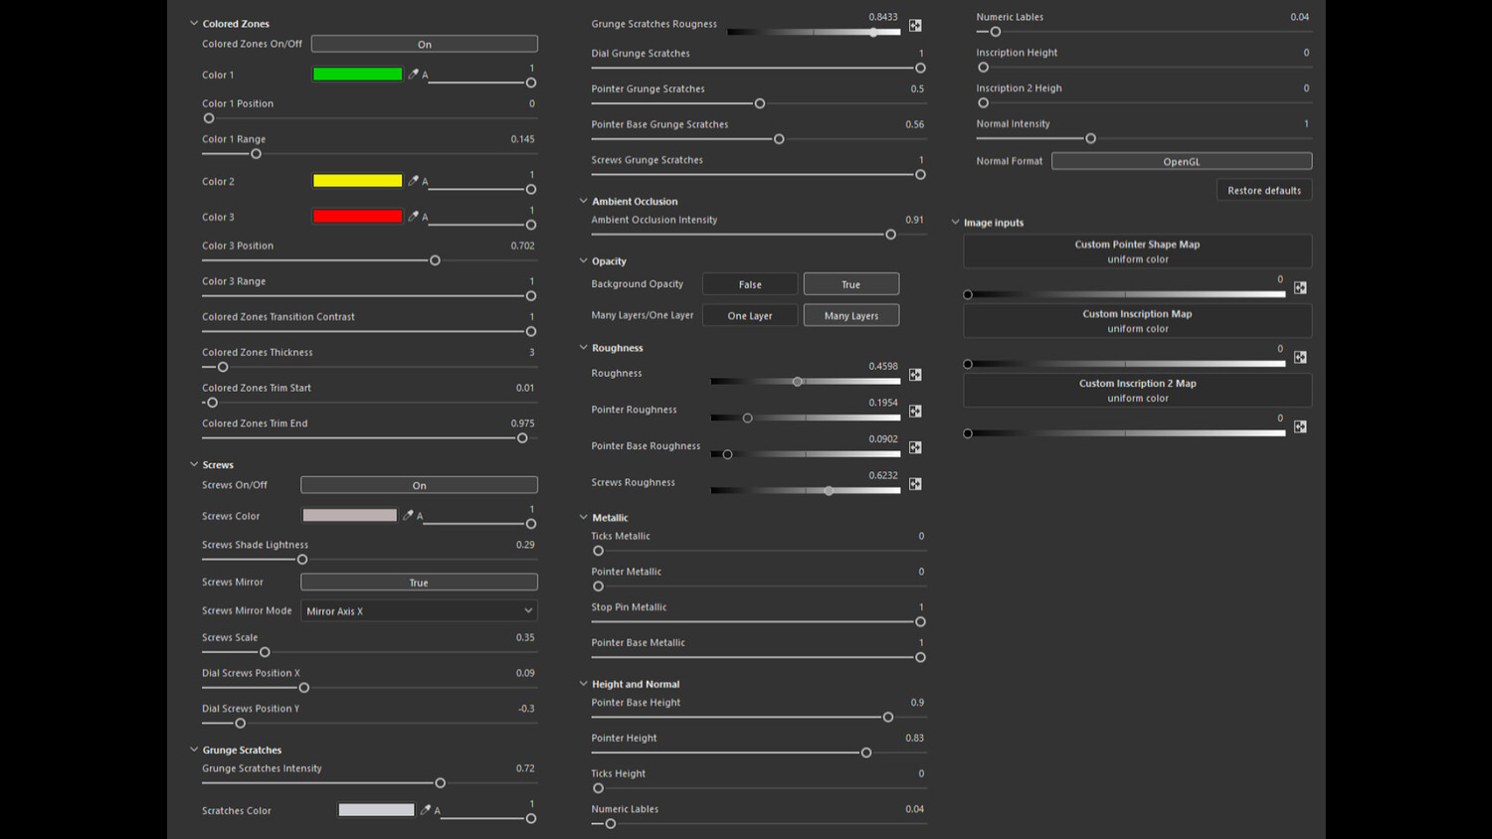1492x839 pixels.
Task: Collapse the Opacity section
Action: pyautogui.click(x=584, y=260)
